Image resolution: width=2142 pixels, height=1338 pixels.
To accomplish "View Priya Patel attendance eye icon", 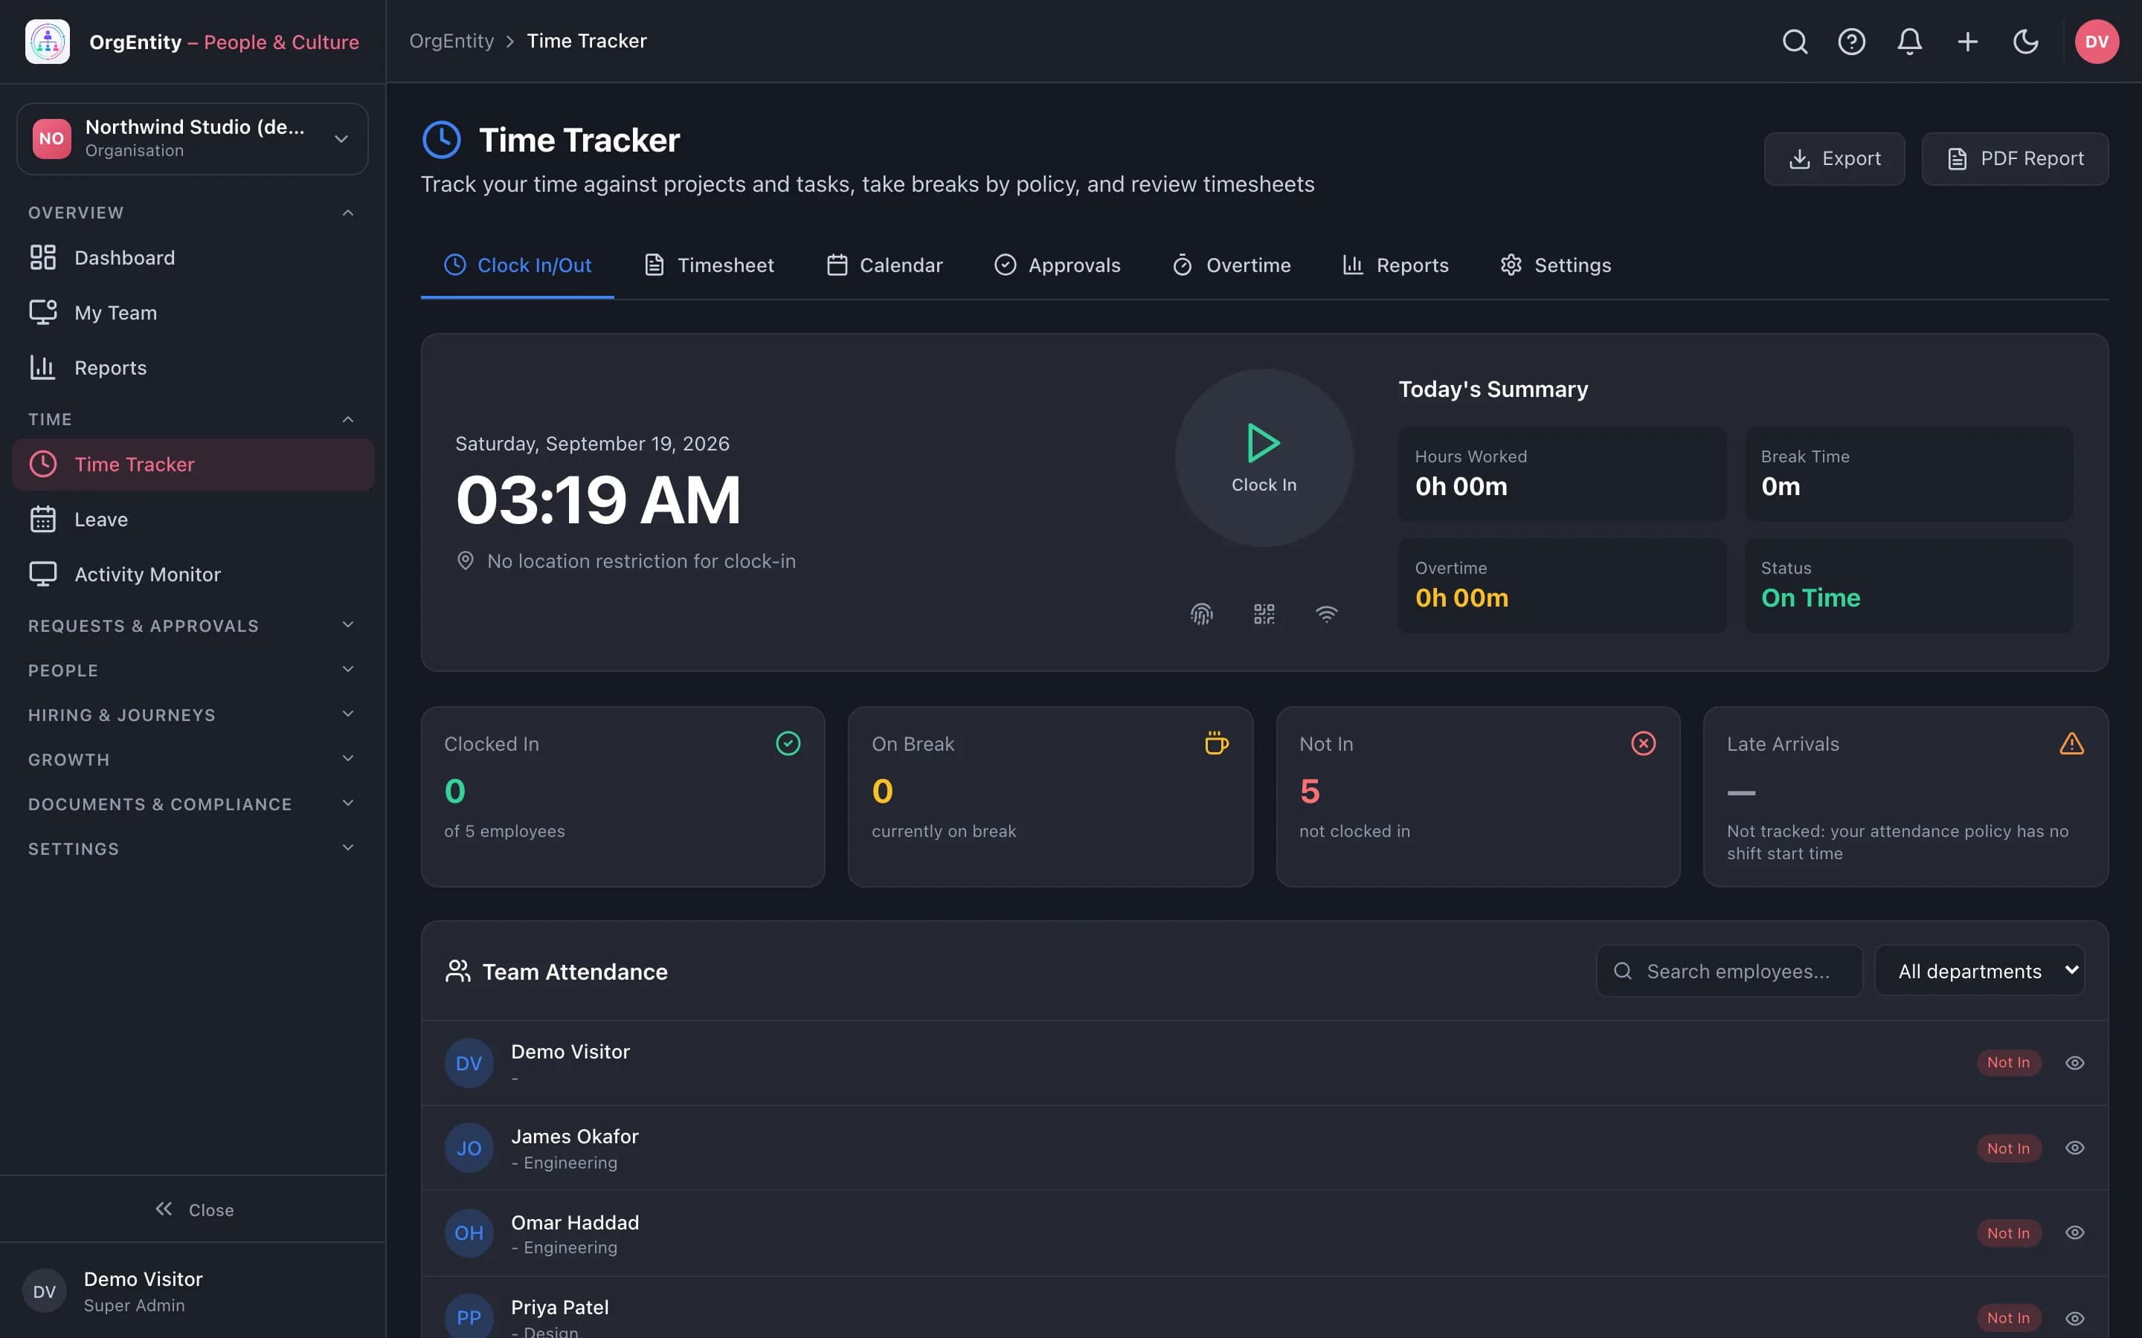I will (2075, 1319).
